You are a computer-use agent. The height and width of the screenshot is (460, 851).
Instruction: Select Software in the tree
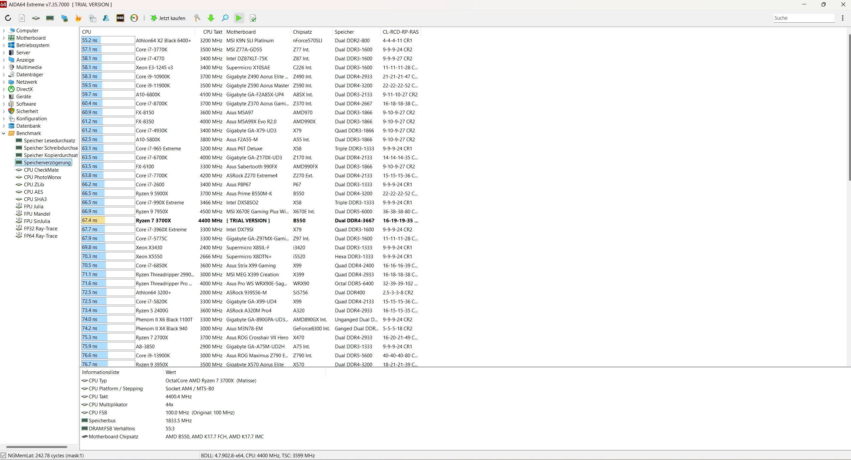click(26, 104)
